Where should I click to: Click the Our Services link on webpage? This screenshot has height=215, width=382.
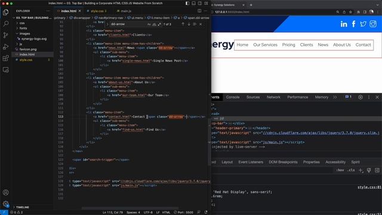click(265, 45)
